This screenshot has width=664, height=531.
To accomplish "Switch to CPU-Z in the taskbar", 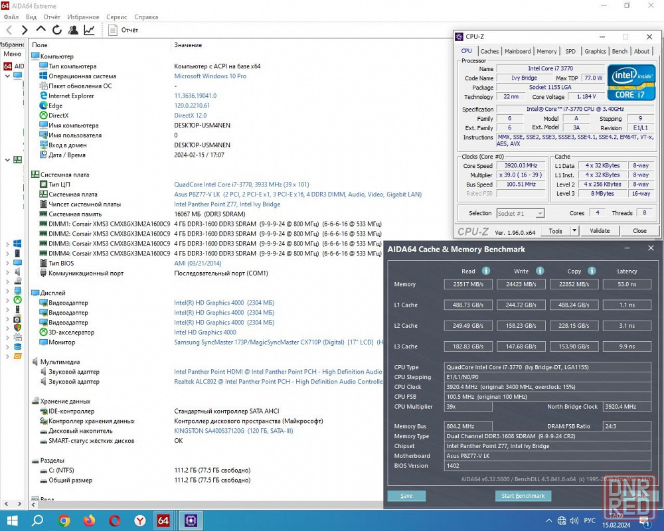I will (191, 520).
